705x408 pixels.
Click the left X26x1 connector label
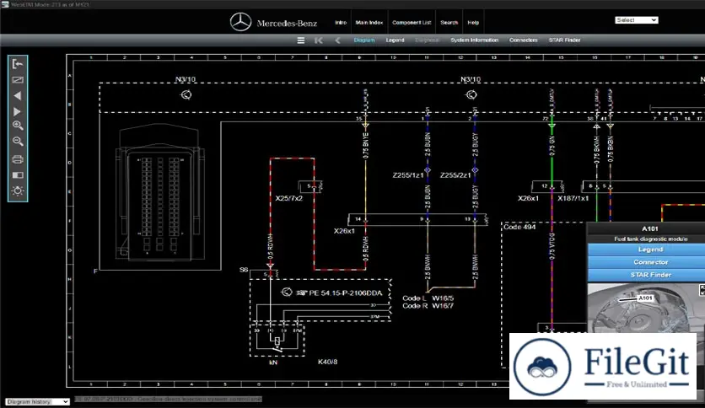click(344, 231)
